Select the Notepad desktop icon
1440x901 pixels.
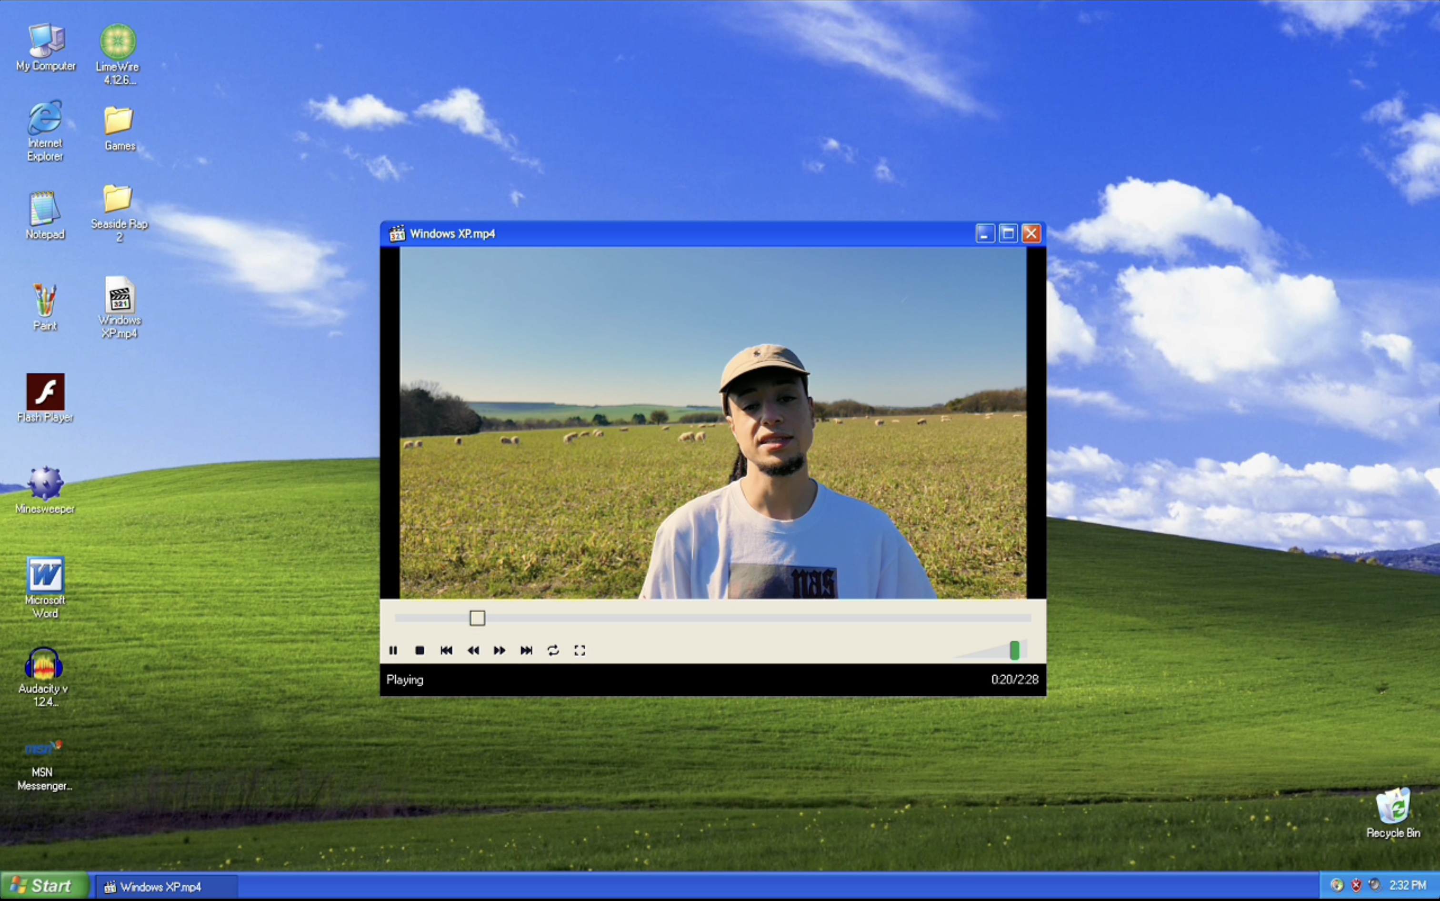[x=45, y=216]
